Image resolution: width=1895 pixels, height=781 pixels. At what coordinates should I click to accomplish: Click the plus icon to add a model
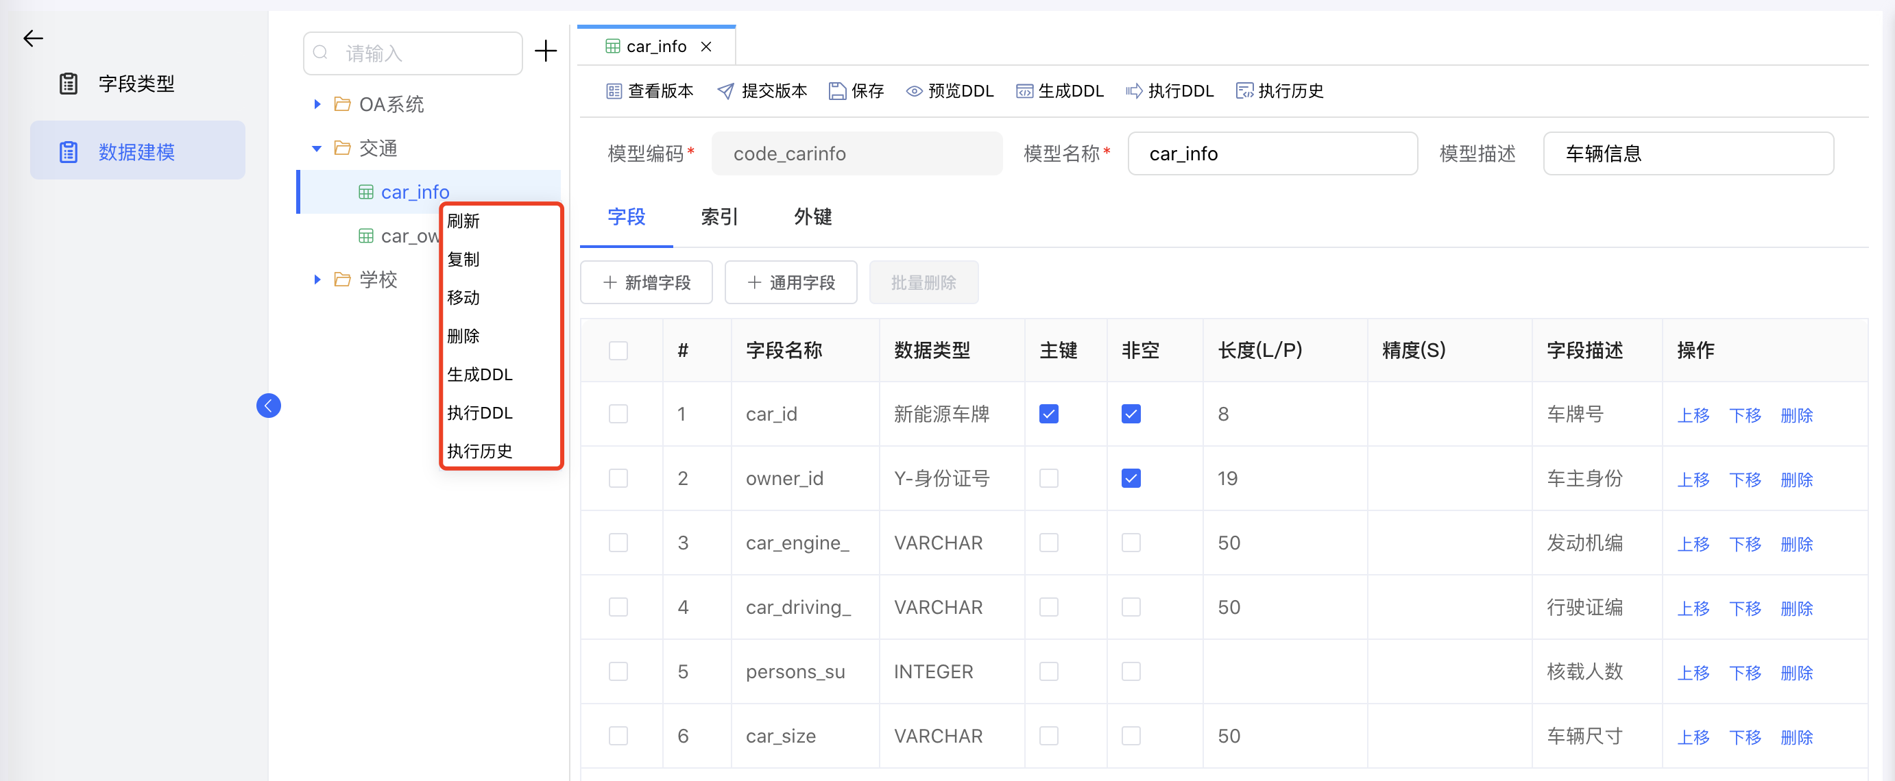[546, 52]
